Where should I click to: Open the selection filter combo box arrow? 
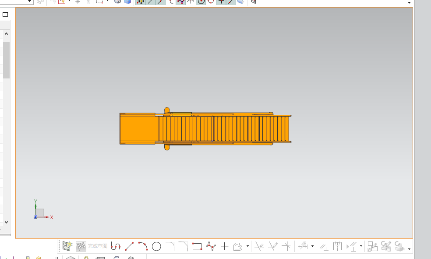coord(29,1)
